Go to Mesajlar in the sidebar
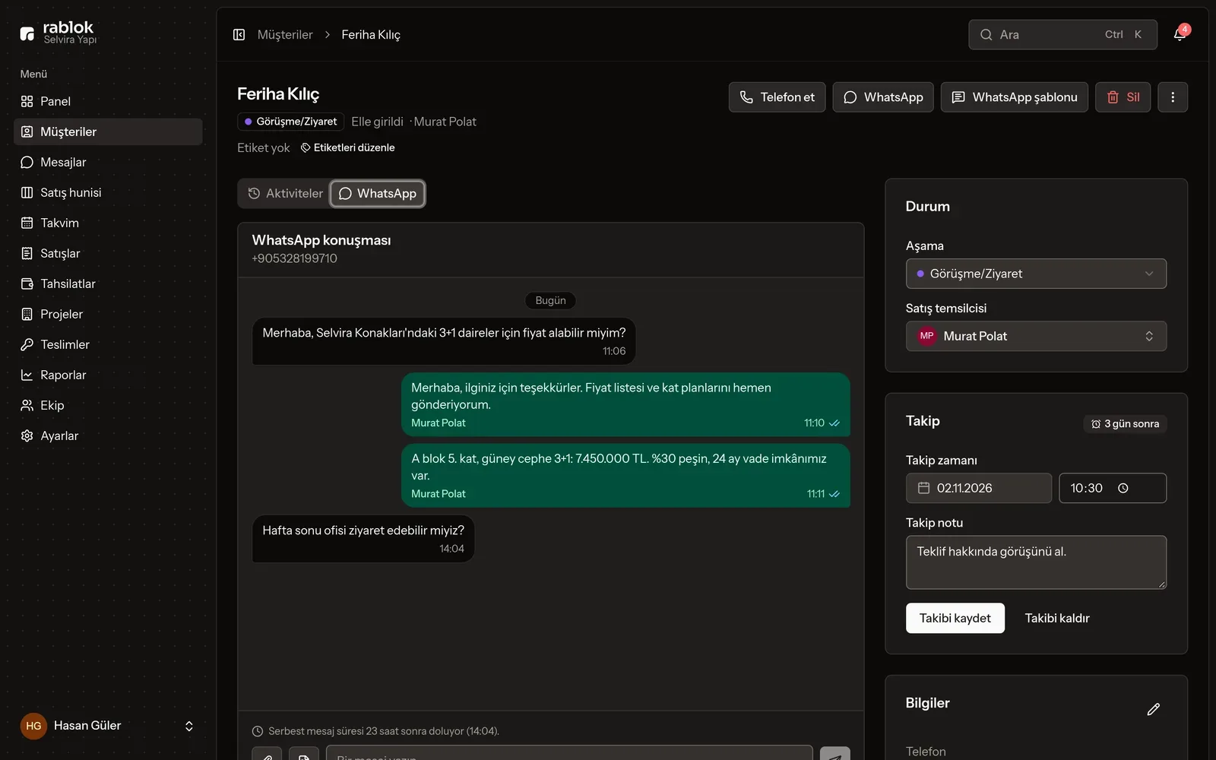1216x760 pixels. point(108,162)
